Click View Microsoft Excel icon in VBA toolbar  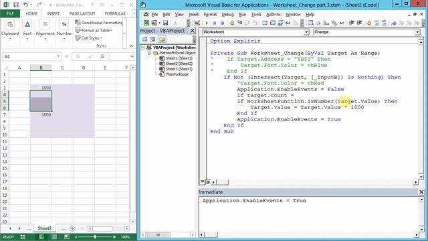click(x=146, y=23)
